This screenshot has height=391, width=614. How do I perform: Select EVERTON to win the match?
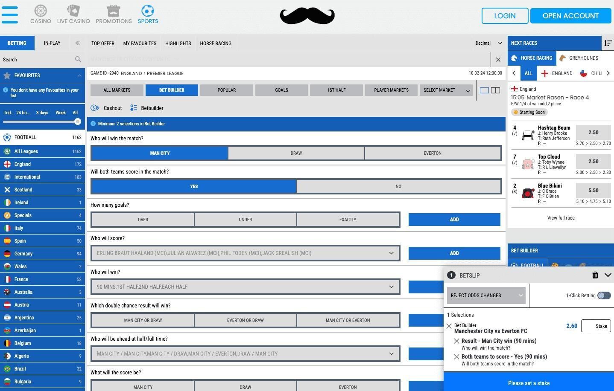click(x=433, y=153)
